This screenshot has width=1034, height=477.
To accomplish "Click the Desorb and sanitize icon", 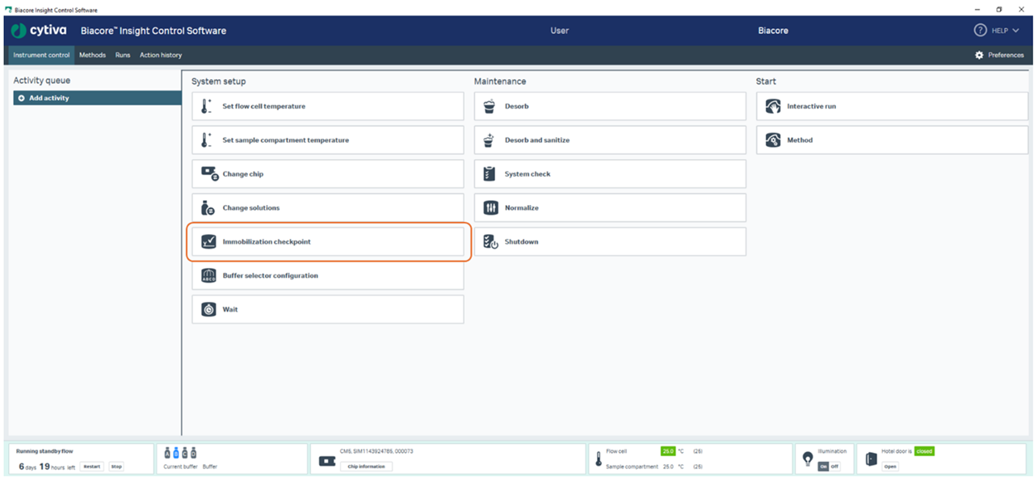I will pos(489,140).
